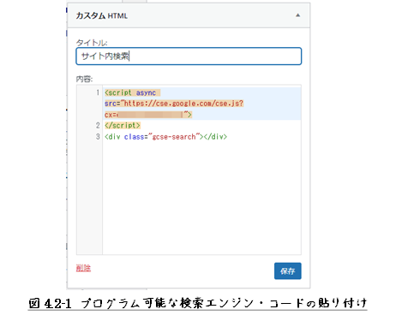This screenshot has width=396, height=321.
Task: Click line number 3 in gutter
Action: [x=98, y=137]
